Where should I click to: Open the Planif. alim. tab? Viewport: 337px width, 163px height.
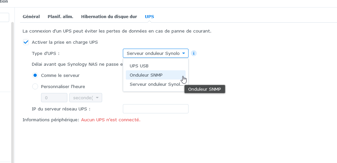tap(60, 16)
